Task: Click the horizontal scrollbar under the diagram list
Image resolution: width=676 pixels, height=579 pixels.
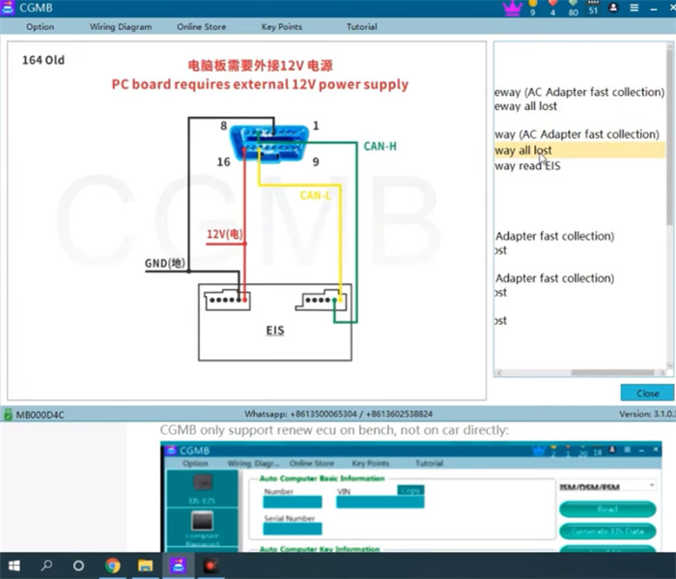Action: tap(612, 372)
